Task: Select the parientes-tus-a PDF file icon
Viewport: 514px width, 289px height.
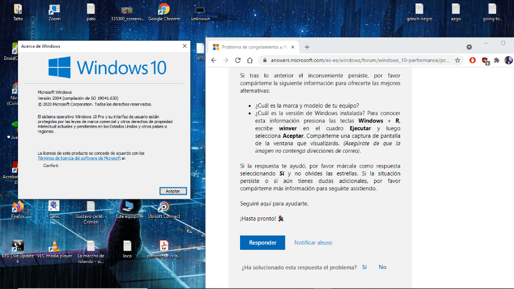Action: click(x=164, y=249)
